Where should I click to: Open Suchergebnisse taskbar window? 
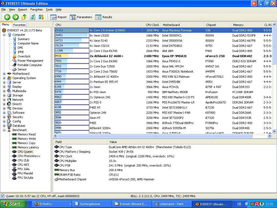coord(92,204)
